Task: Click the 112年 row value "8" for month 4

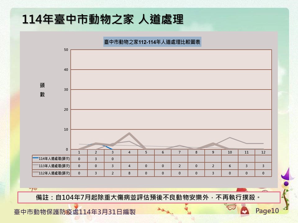Action: [129, 173]
